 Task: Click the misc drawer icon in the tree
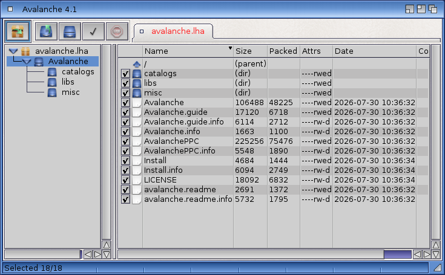click(x=52, y=92)
